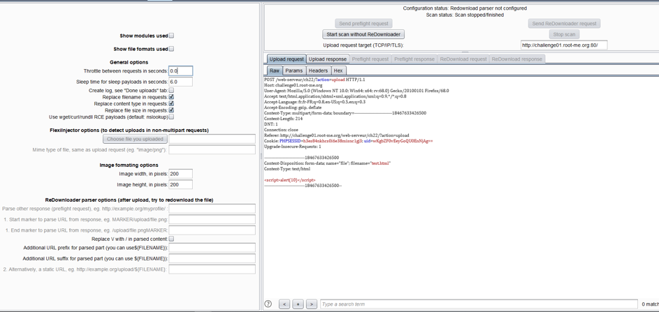The image size is (659, 312).
Task: Click the search help question mark icon
Action: coord(268,304)
